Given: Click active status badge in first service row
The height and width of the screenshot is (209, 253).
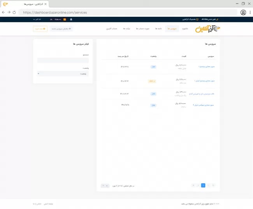Looking at the screenshot, I should 153,67.
